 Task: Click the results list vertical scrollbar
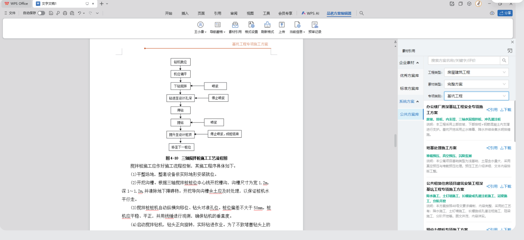pyautogui.click(x=515, y=121)
